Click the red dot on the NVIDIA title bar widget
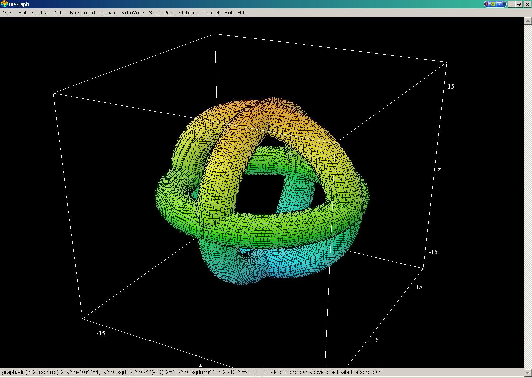This screenshot has width=532, height=378. pyautogui.click(x=487, y=4)
